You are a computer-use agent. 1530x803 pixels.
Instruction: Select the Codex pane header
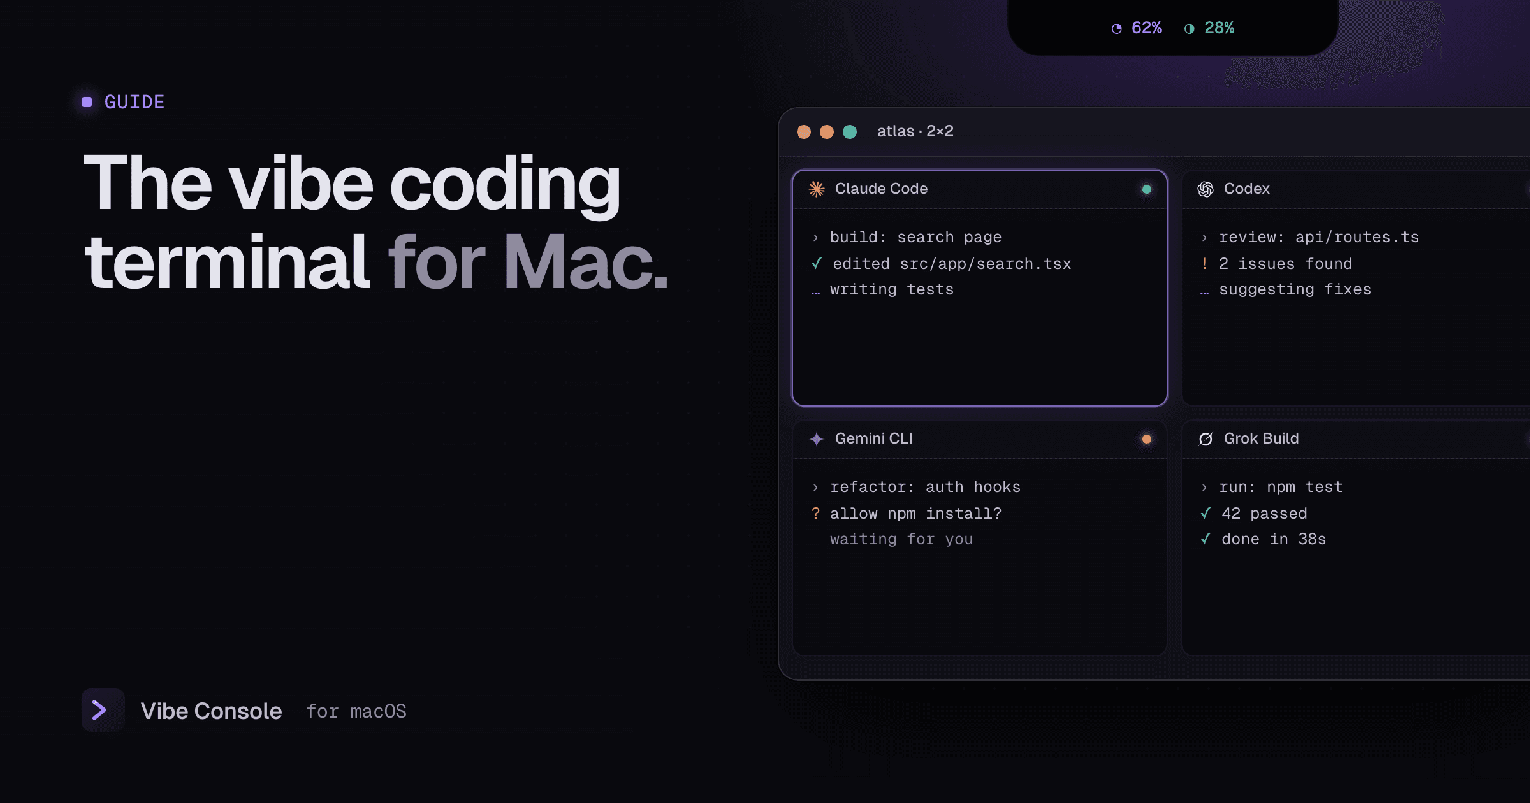(1356, 189)
